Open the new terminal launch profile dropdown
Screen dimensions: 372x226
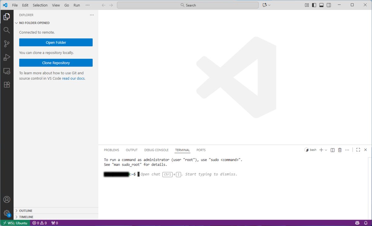coord(326,150)
